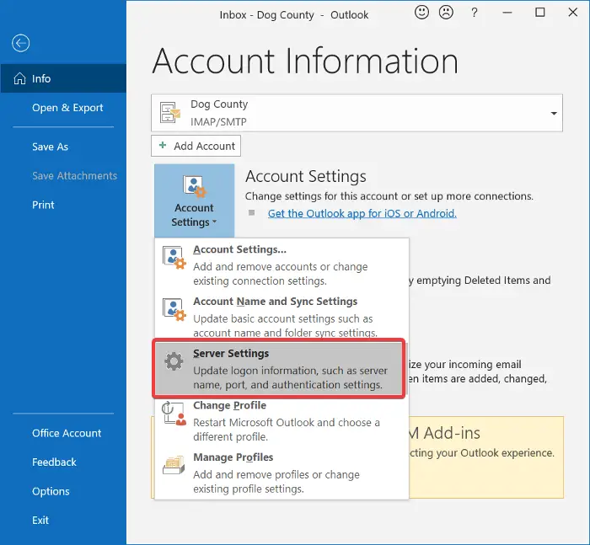Click the Manage Profiles icon
Screen dimensions: 590x545
(174, 466)
